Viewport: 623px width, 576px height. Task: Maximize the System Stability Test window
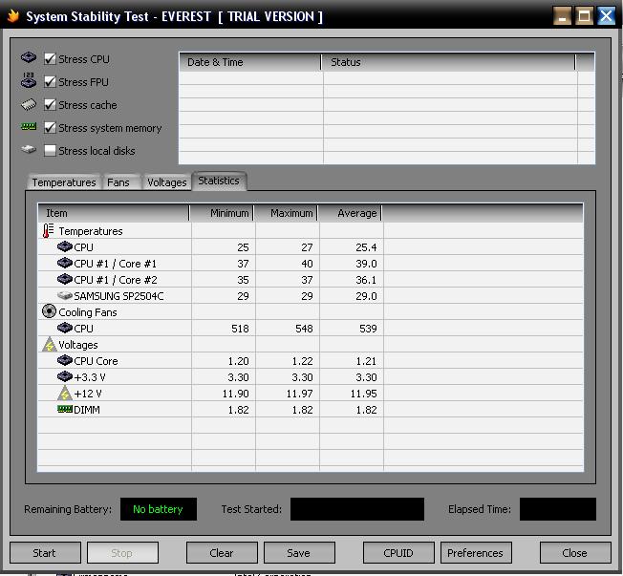click(x=584, y=16)
